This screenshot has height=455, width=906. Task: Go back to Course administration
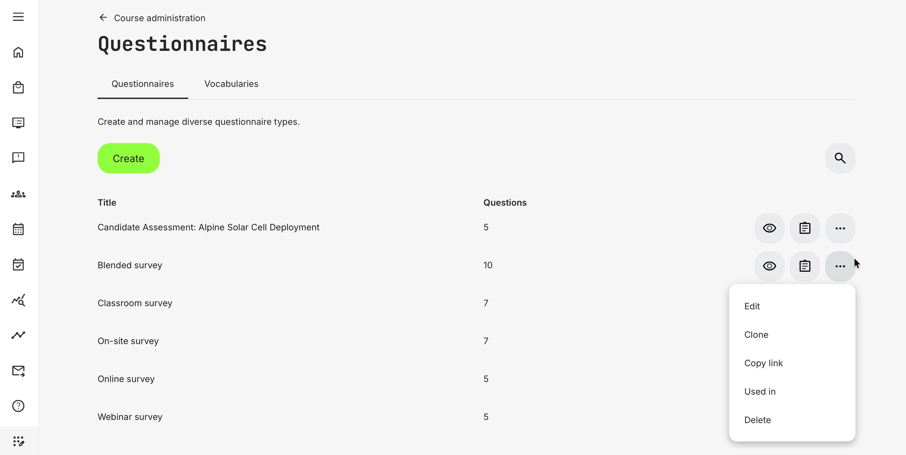click(x=152, y=18)
